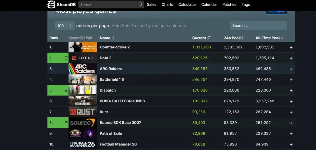Viewport: 316px width, 150px height.
Task: Open the Dota 2 logo thumbnail
Action: pyautogui.click(x=83, y=58)
